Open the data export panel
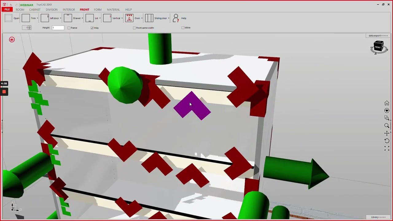Viewport: 393px width, 221px height. click(x=378, y=36)
